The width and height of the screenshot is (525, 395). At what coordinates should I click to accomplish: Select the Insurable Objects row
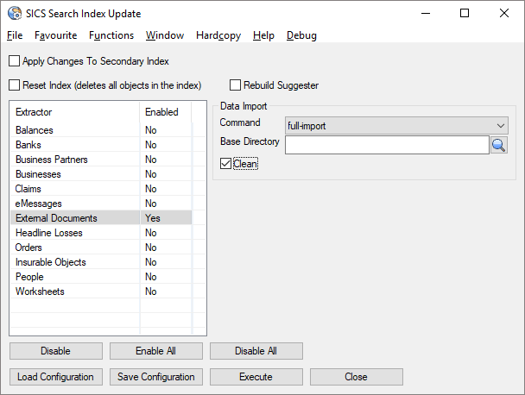tap(101, 262)
